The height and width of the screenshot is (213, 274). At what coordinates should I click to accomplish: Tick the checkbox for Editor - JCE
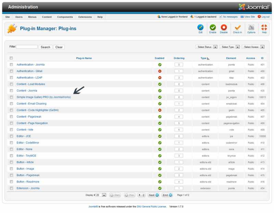11,136
